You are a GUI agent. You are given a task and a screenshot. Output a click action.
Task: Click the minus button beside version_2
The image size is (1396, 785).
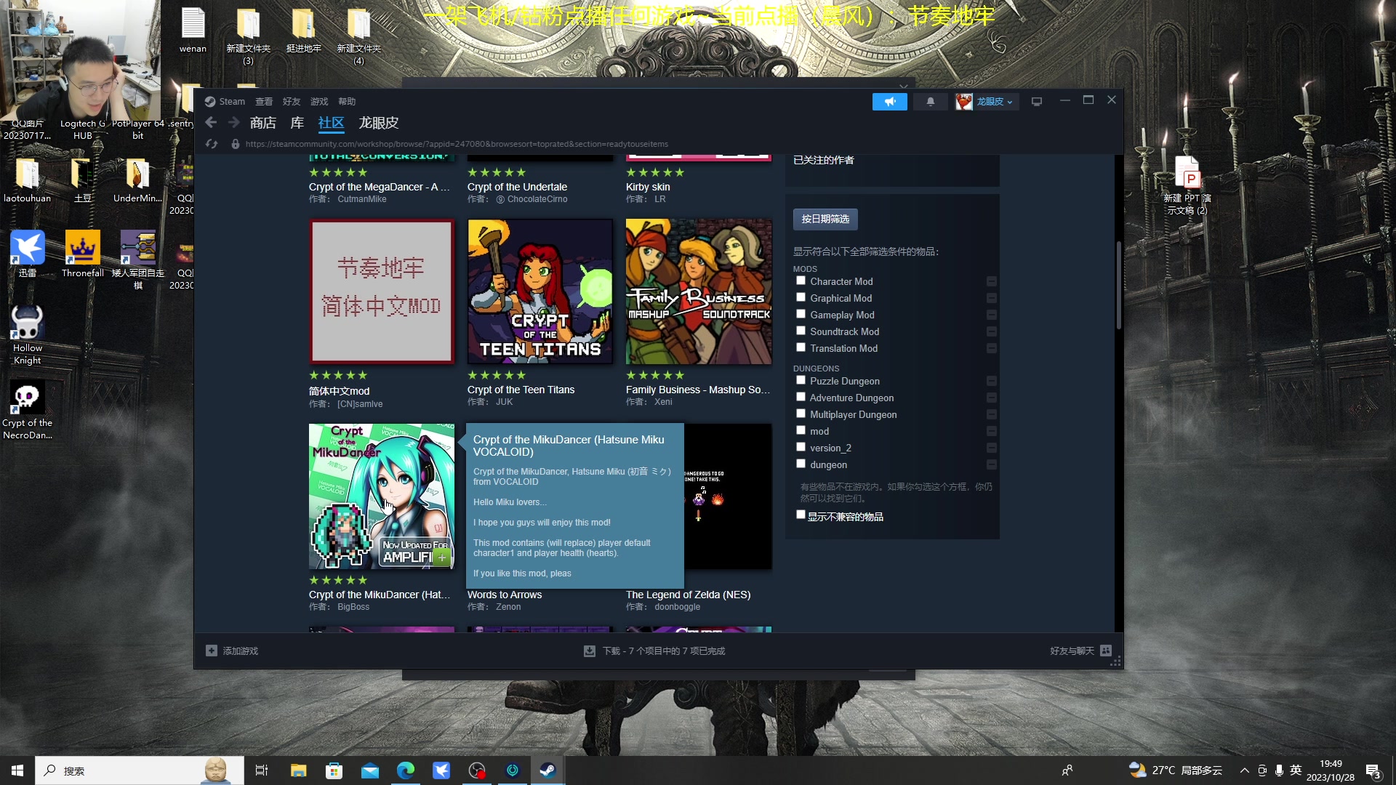991,448
